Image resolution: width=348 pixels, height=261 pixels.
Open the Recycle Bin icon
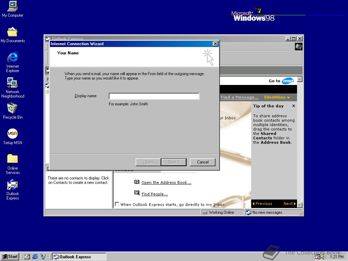(x=13, y=111)
